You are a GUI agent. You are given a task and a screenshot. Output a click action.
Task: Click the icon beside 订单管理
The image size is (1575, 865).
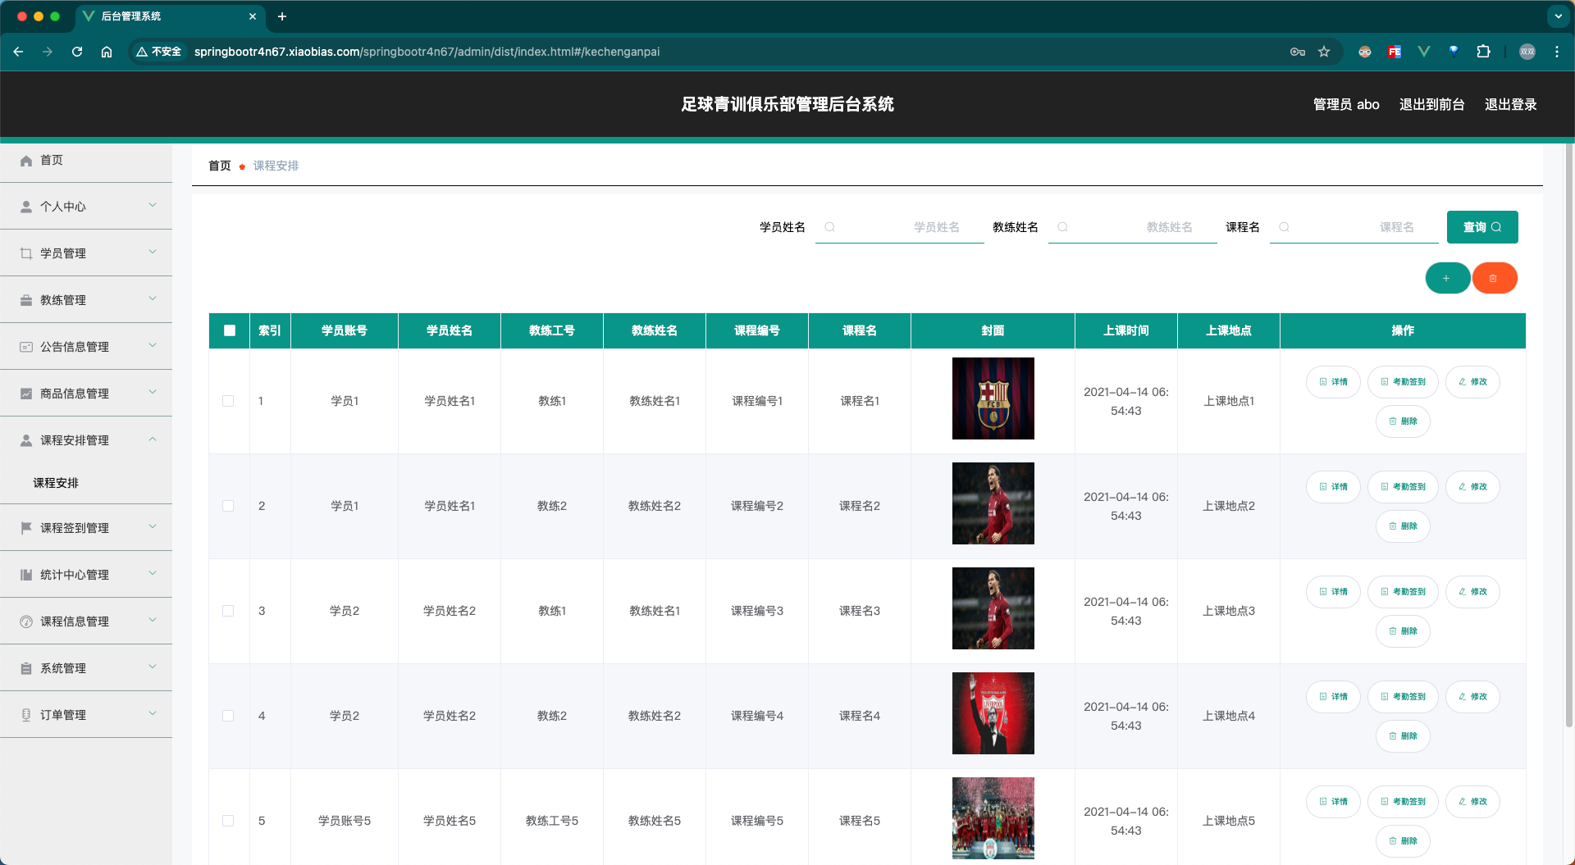coord(26,715)
